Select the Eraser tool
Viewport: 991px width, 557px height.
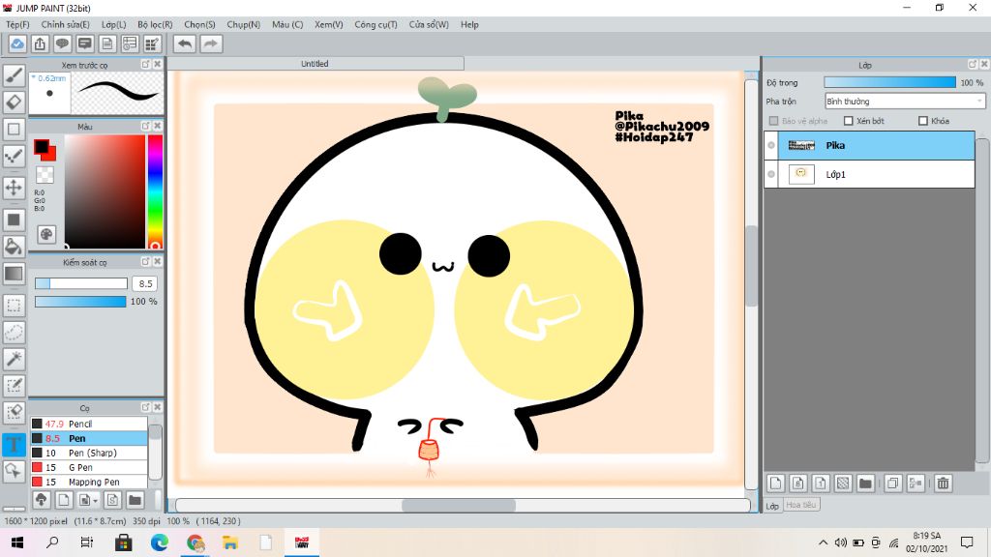[14, 102]
